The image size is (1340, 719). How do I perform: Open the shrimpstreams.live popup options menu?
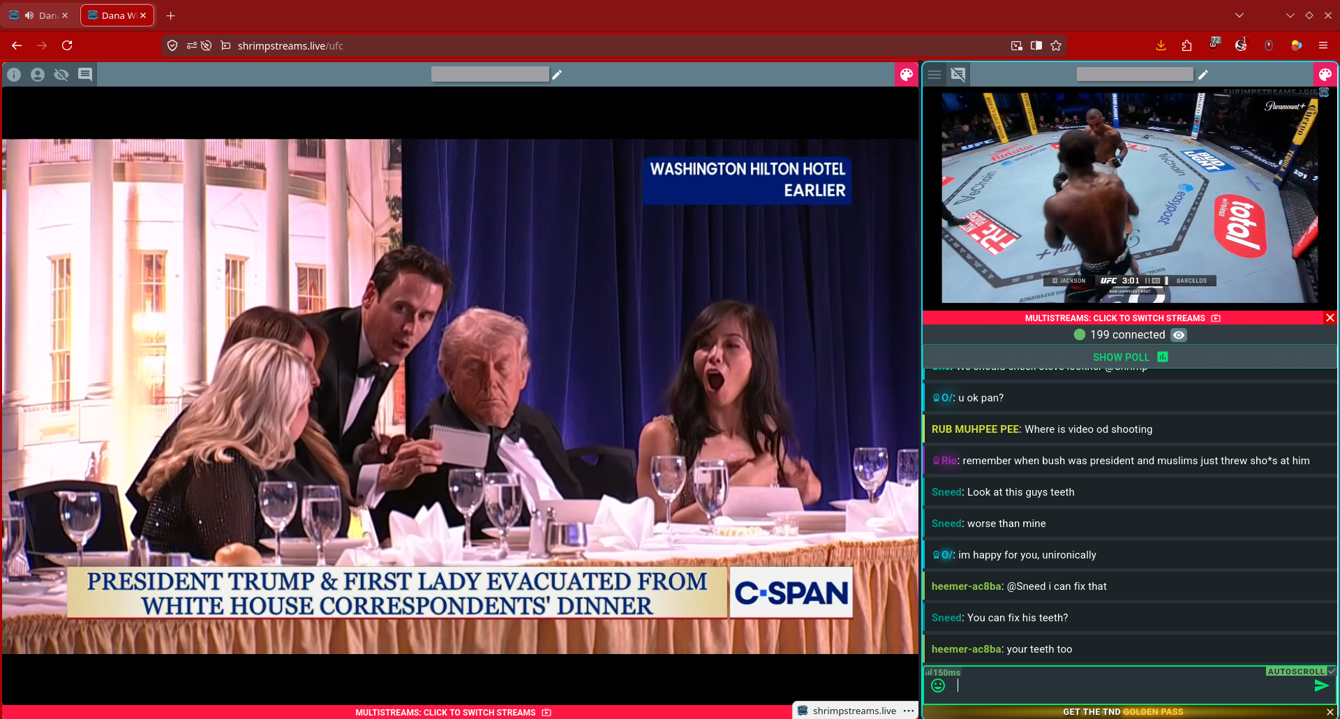click(x=909, y=711)
